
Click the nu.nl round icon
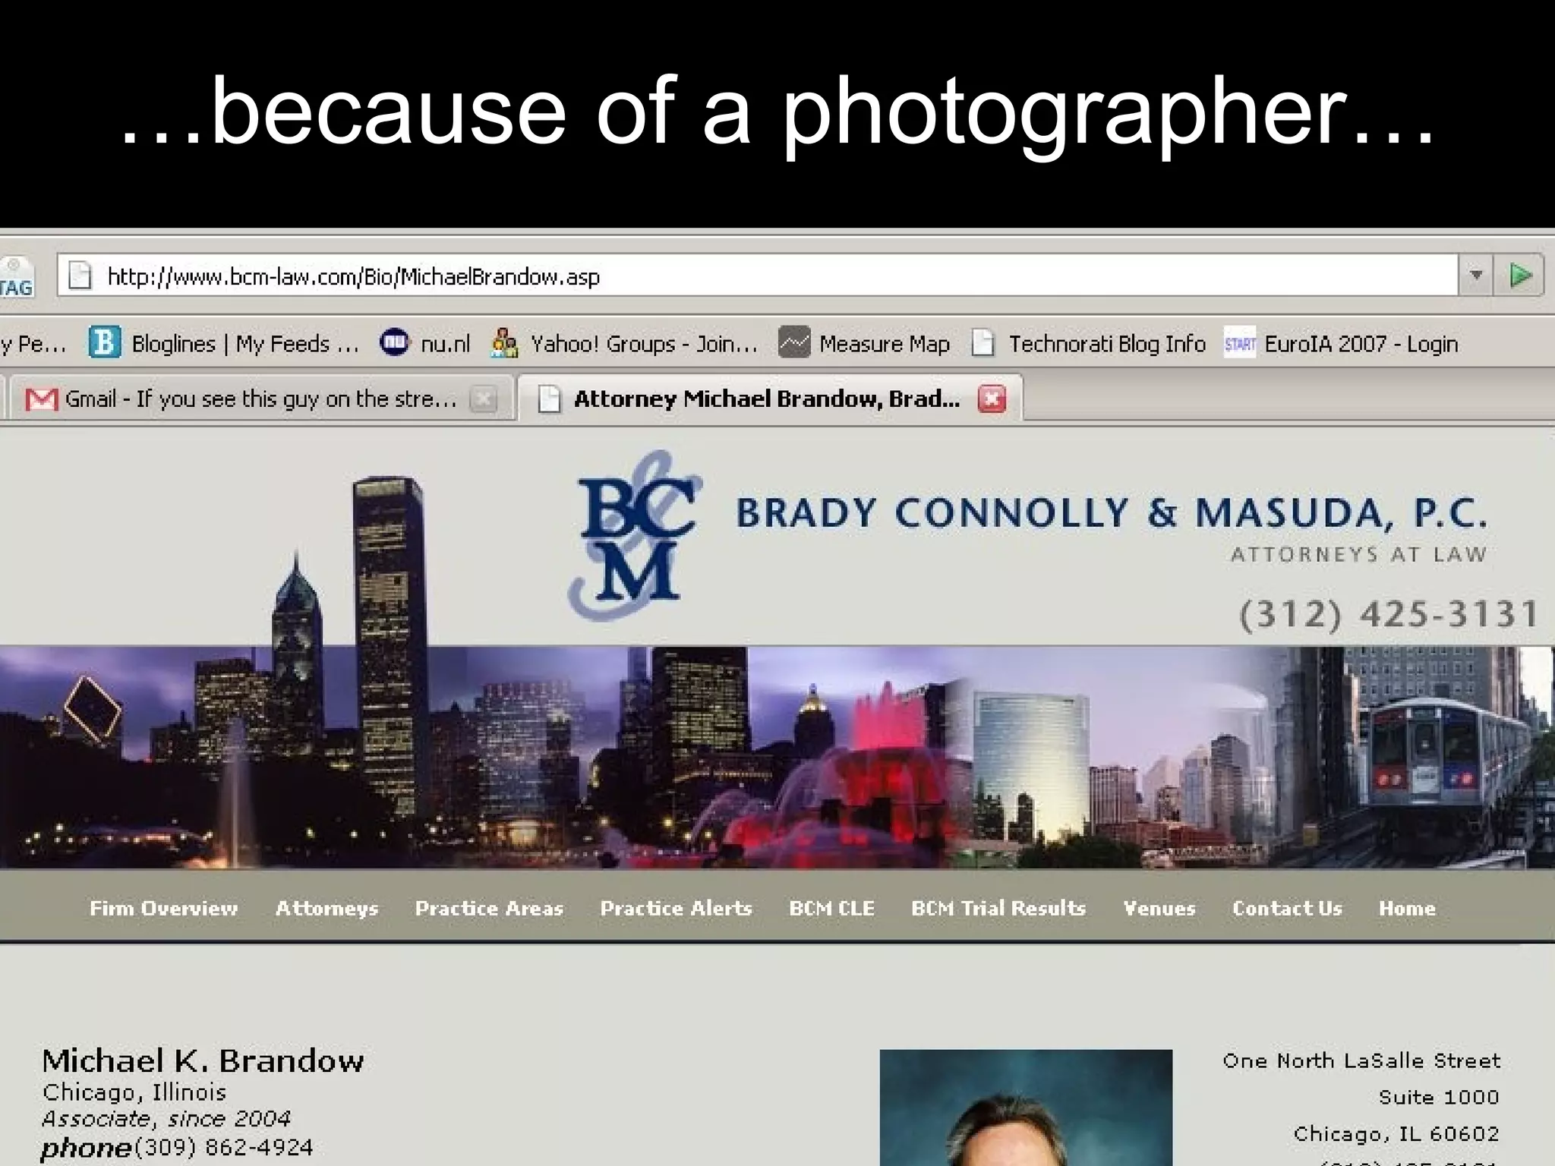click(x=394, y=342)
